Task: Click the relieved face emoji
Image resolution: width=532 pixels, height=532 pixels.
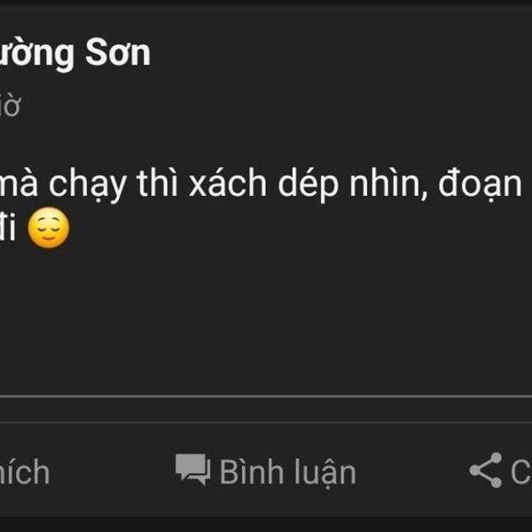Action: click(x=49, y=228)
